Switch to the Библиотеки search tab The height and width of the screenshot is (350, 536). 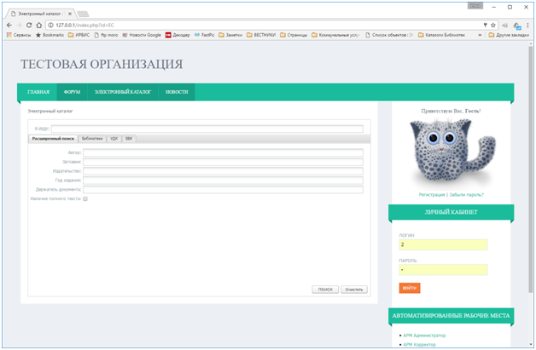point(92,138)
